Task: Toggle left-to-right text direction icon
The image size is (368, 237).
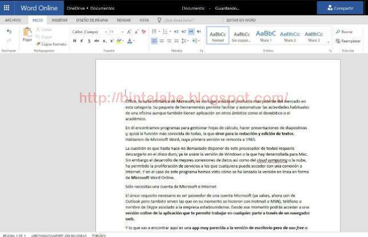Action: click(191, 32)
